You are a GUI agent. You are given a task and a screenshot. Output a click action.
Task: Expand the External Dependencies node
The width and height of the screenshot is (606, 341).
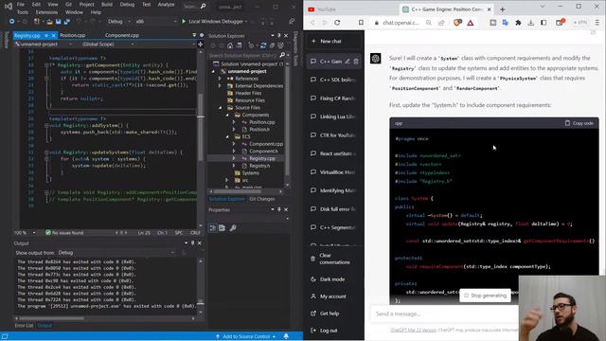(220, 86)
